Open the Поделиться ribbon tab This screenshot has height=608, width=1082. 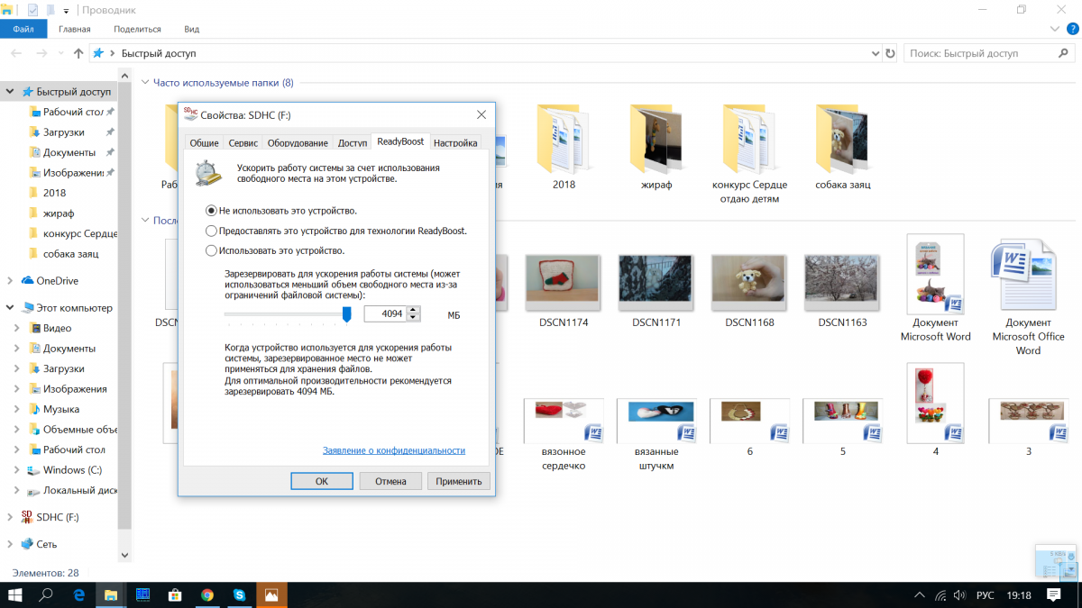tap(137, 29)
